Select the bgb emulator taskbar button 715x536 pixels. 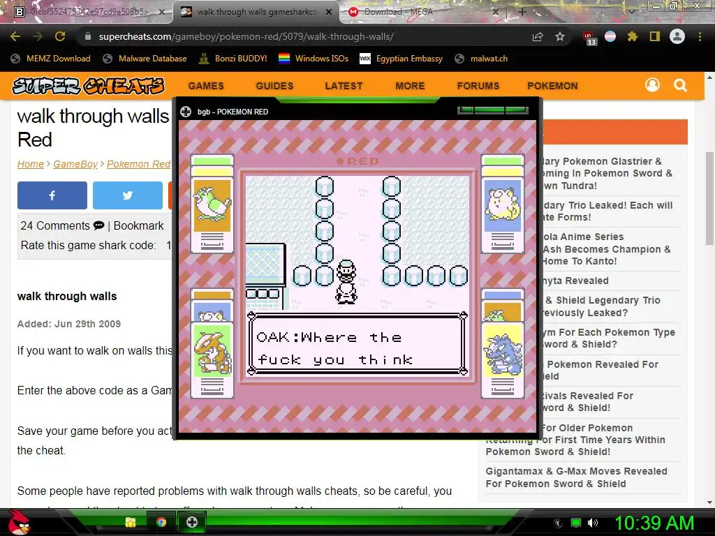coord(191,522)
